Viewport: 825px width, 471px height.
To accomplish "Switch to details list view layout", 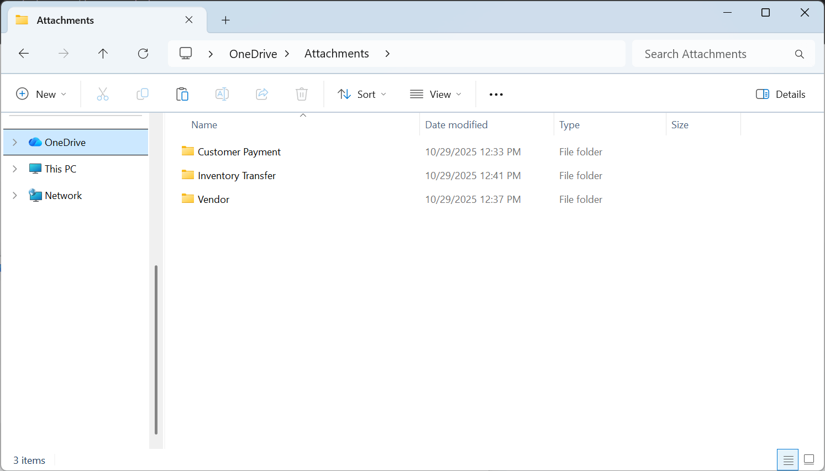I will pyautogui.click(x=788, y=459).
